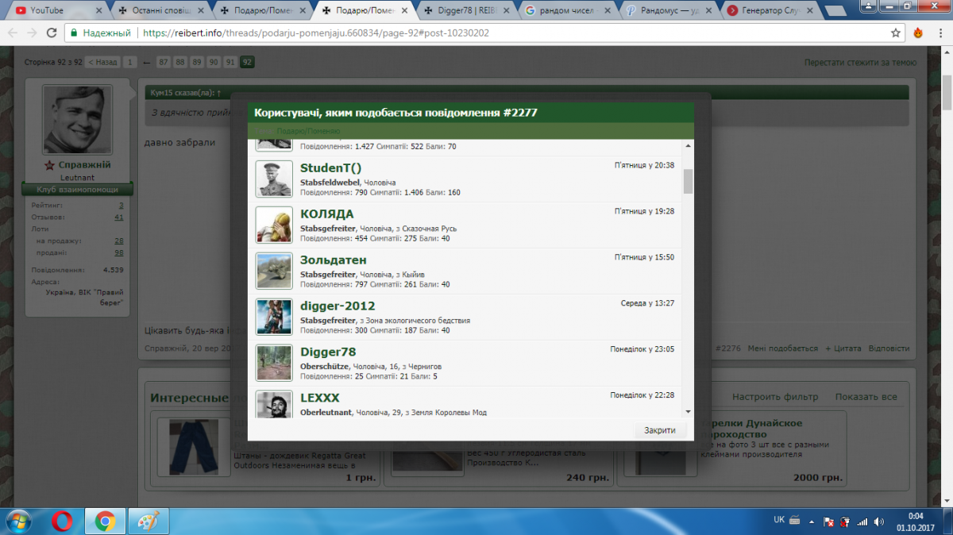Click the likes list scrollbar thumb
Image resolution: width=953 pixels, height=535 pixels.
click(x=688, y=181)
